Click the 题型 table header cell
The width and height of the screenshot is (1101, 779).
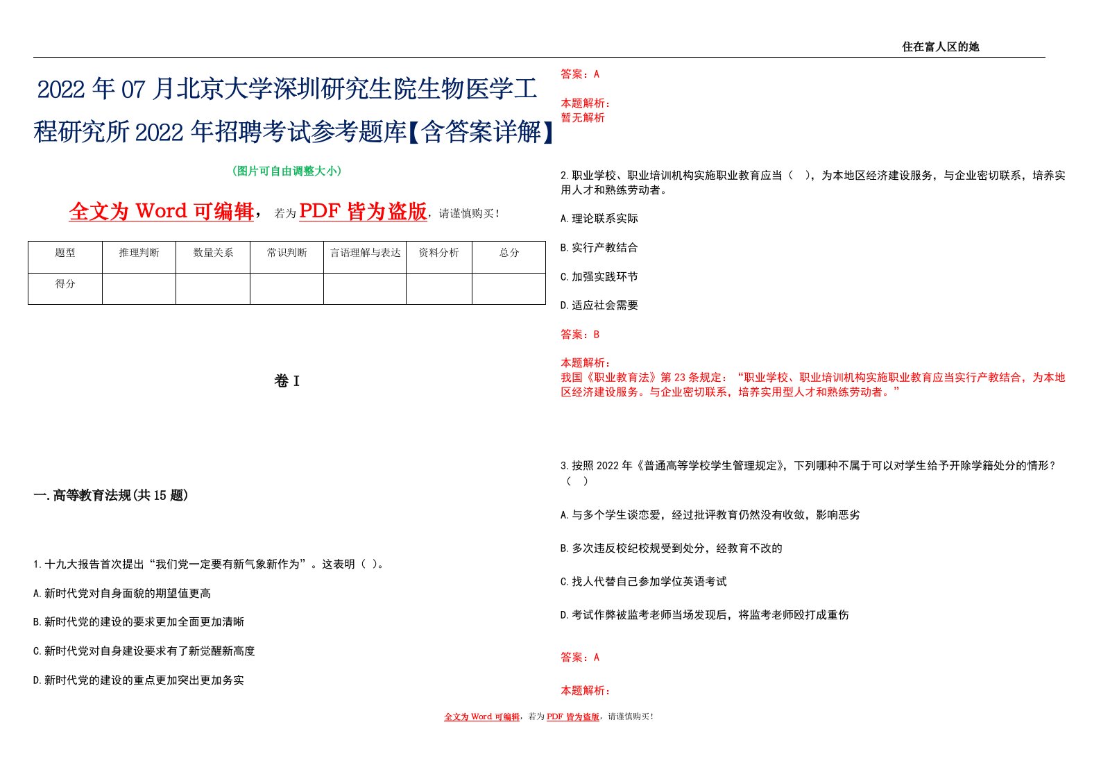(65, 257)
